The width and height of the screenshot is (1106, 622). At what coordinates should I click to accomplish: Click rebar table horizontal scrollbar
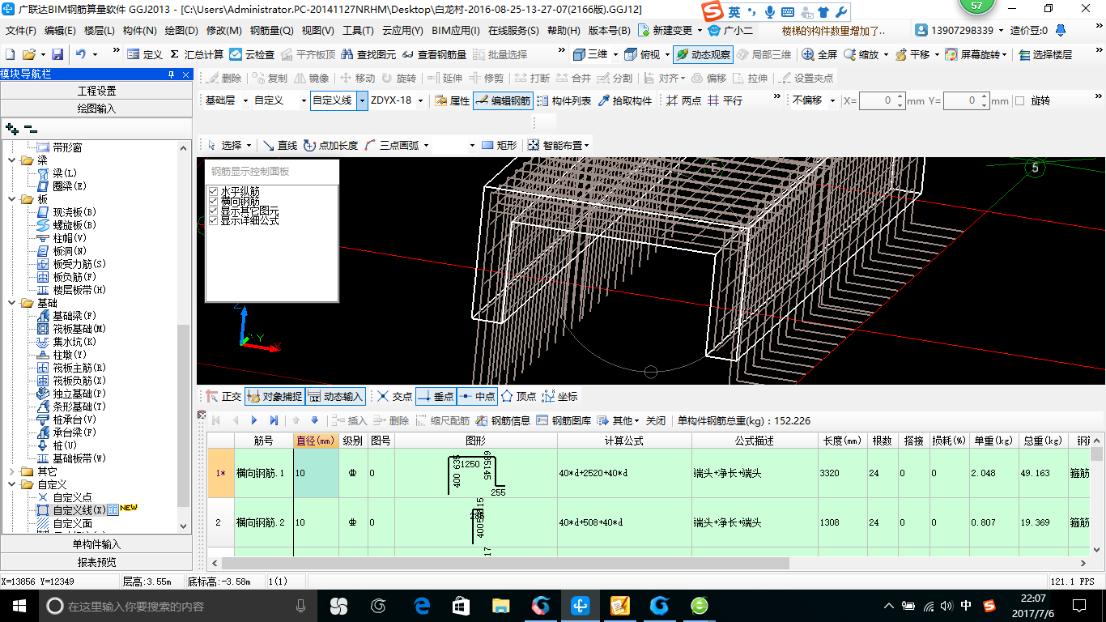click(x=505, y=563)
